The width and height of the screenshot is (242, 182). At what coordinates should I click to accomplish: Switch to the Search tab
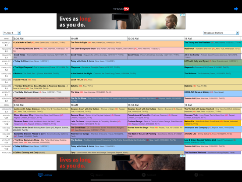(x=97, y=175)
